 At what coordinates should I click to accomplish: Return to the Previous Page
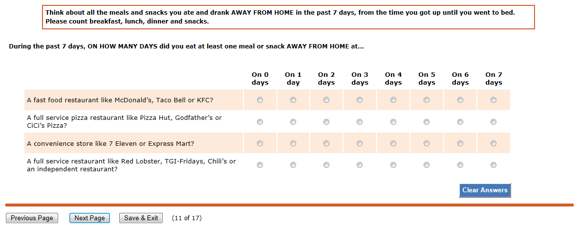point(32,218)
